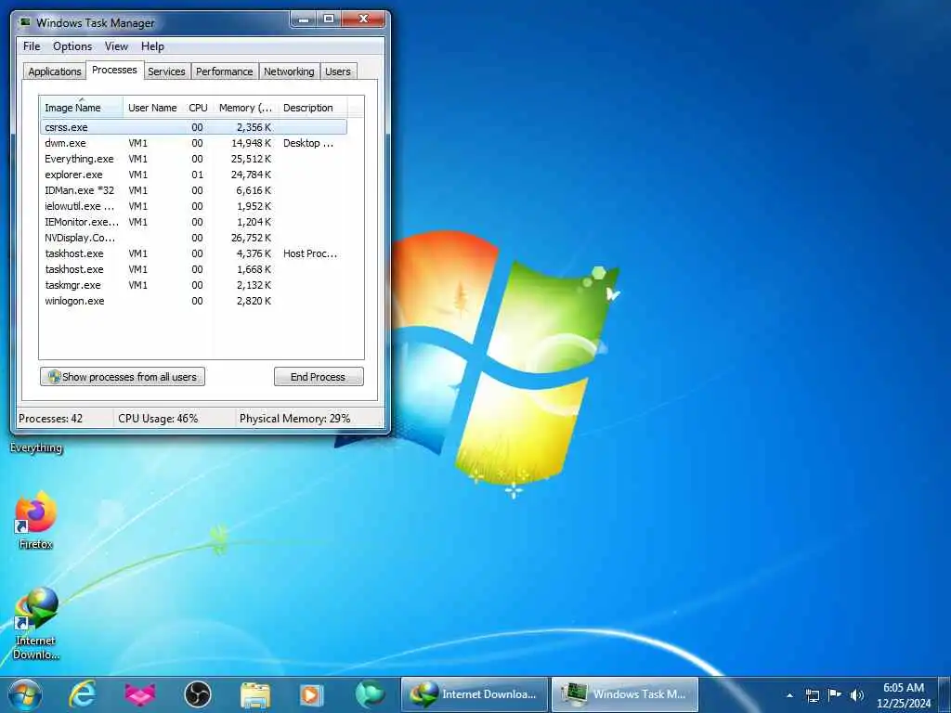The image size is (951, 713).
Task: Open clock showing 6:05 AM
Action: tap(903, 694)
